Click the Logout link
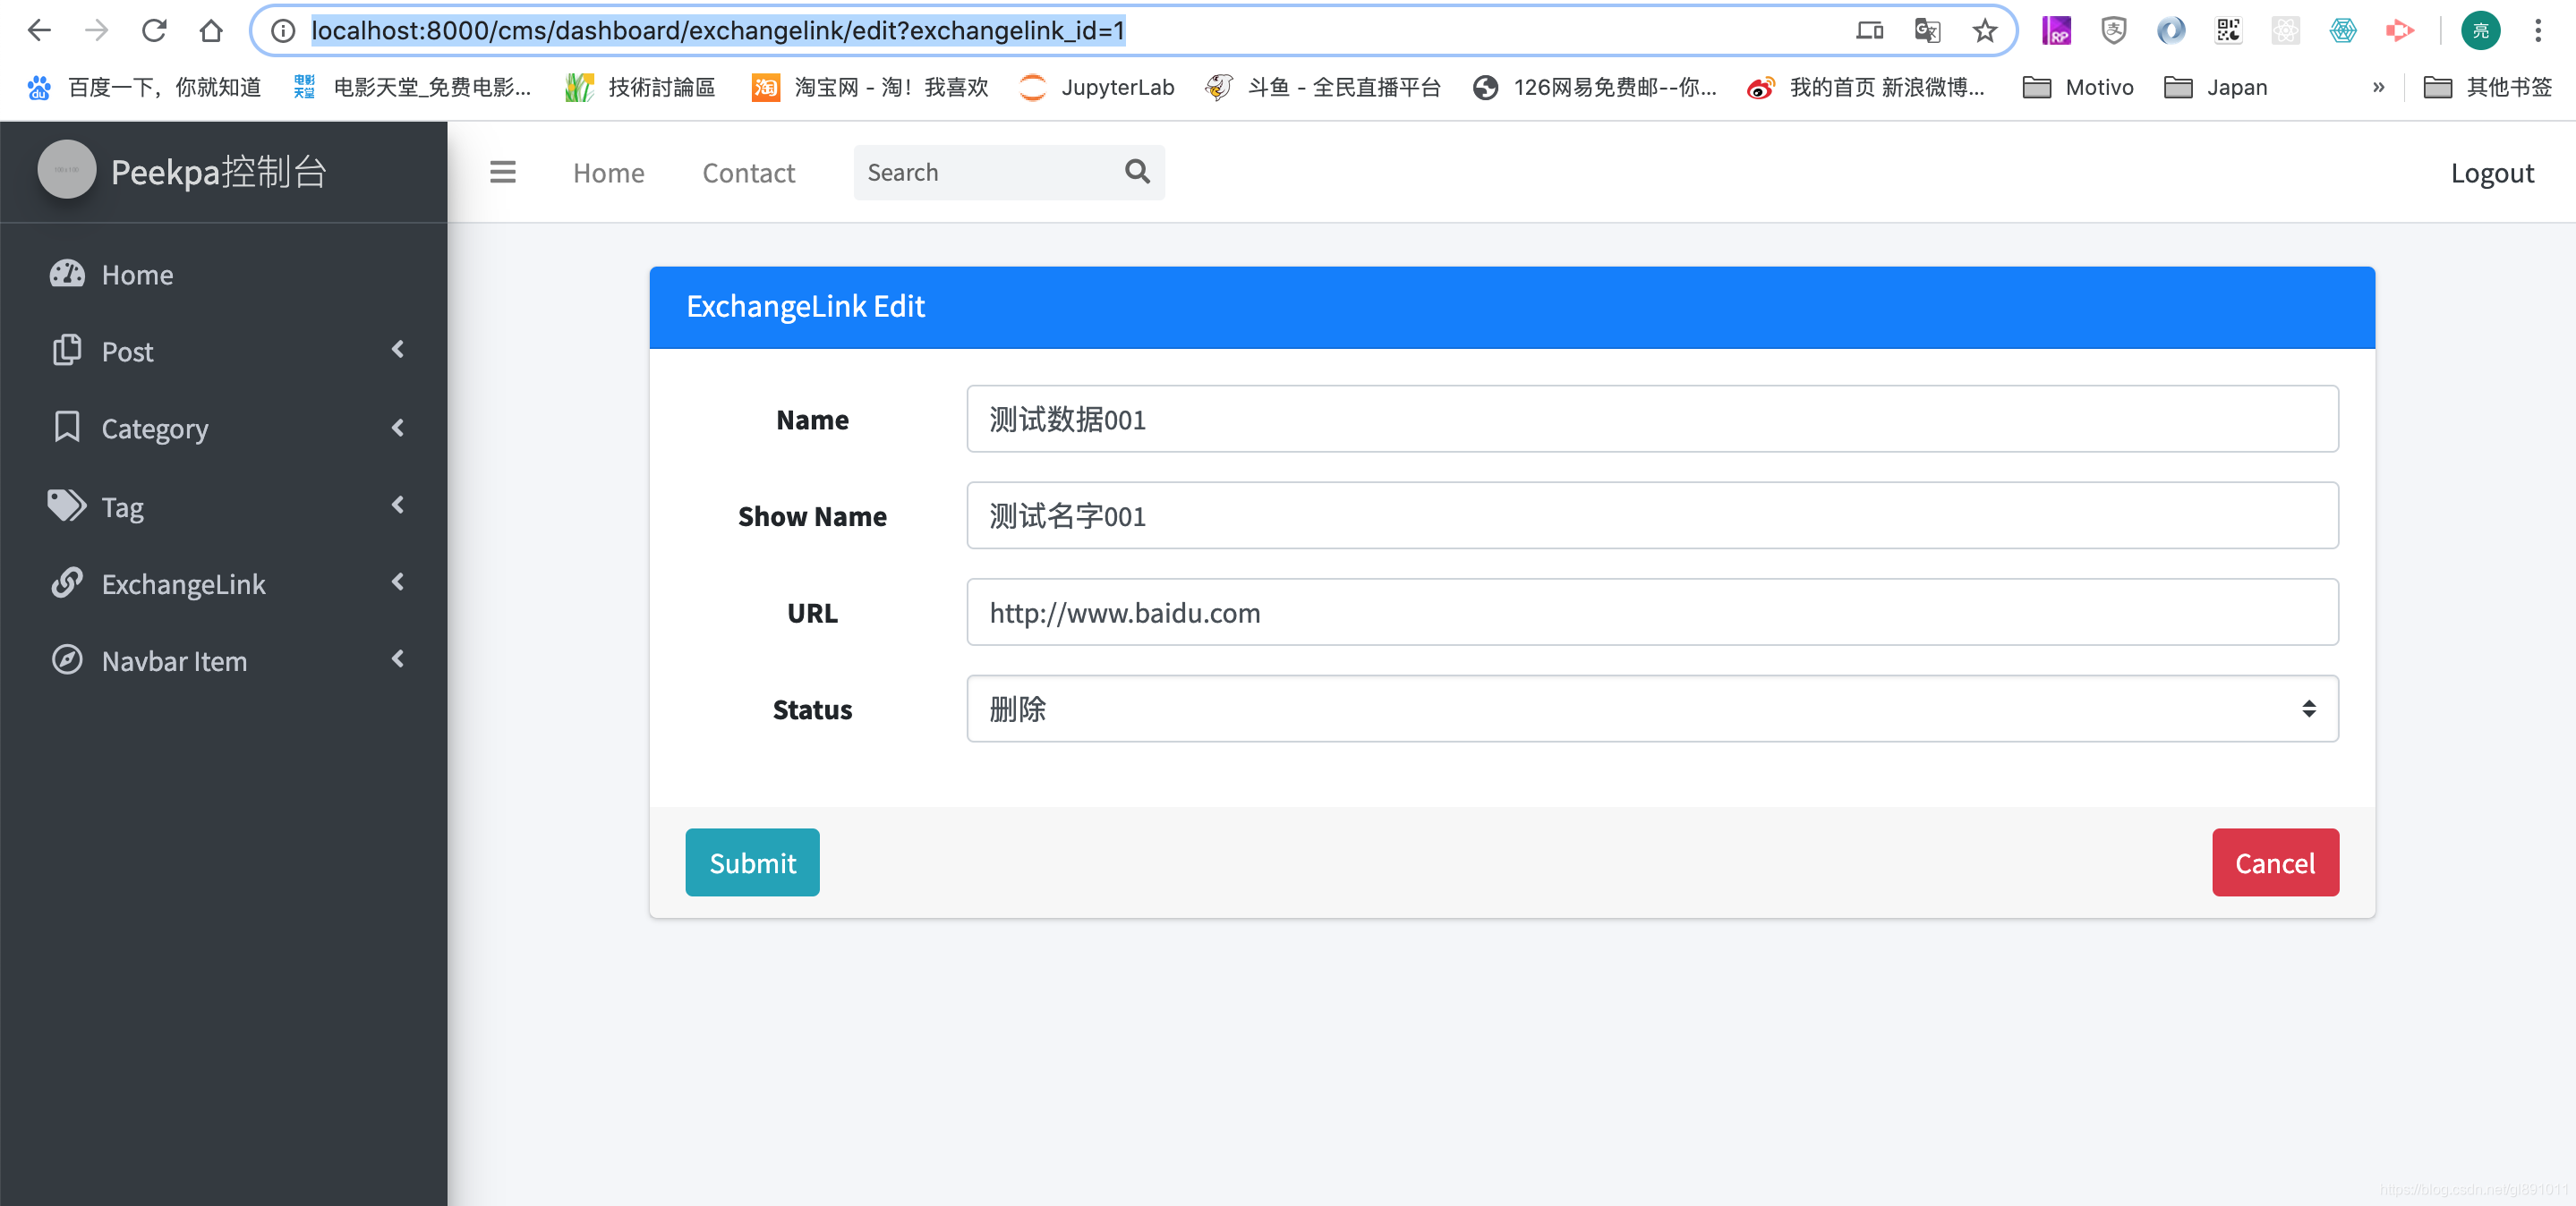 (x=2491, y=173)
